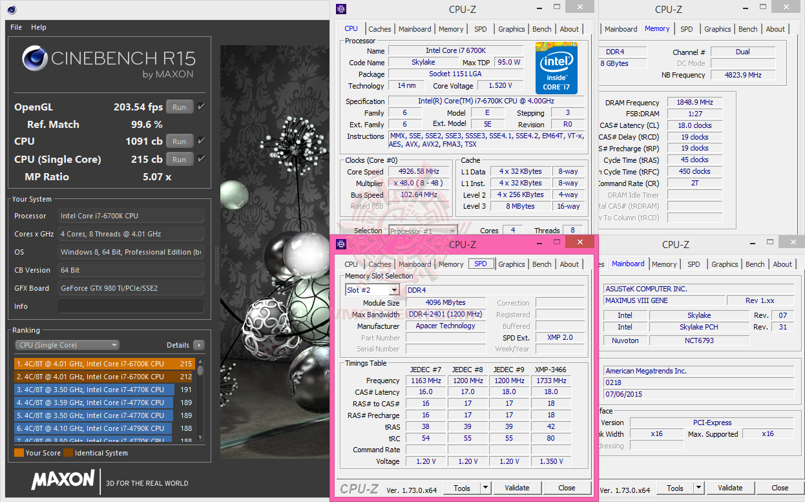805x502 pixels.
Task: Click the XMP-3466 column header
Action: pos(550,370)
